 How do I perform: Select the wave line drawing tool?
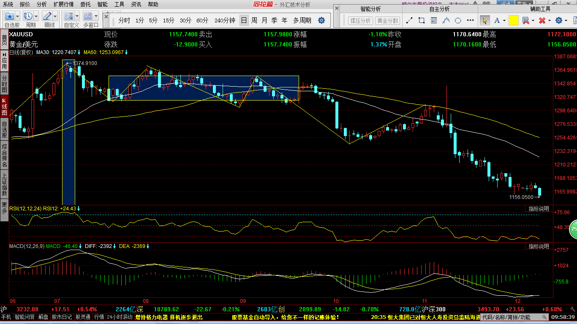(446, 20)
